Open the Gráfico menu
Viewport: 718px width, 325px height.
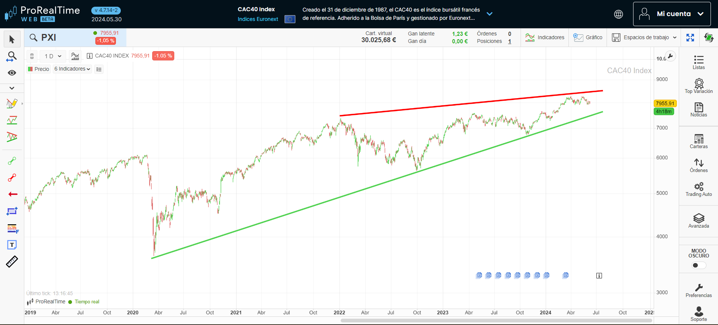(x=588, y=38)
